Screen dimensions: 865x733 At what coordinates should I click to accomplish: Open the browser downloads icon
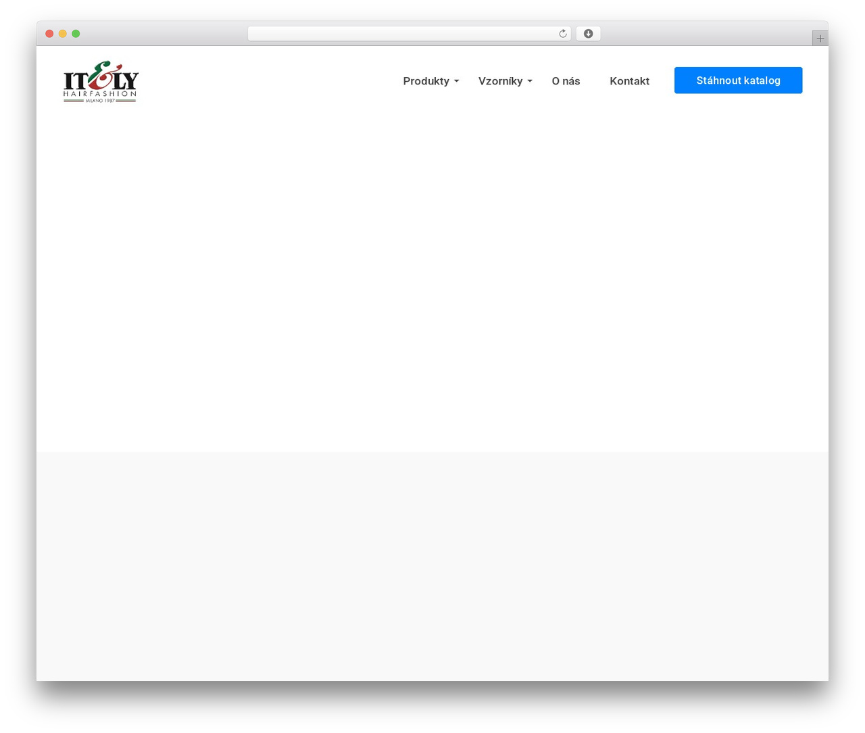[588, 34]
